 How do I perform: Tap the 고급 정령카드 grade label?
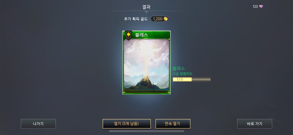(183, 74)
